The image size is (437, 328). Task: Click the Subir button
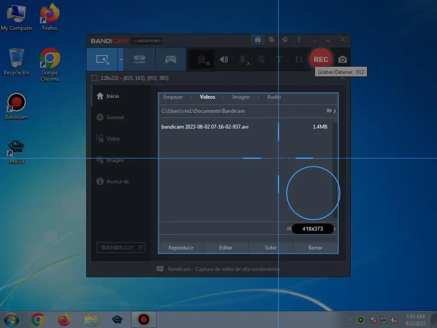coord(271,248)
